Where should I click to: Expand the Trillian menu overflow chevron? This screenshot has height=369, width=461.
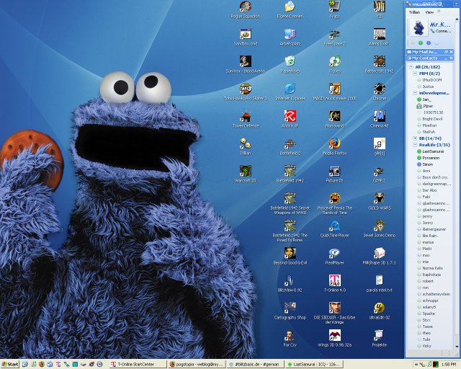pos(439,12)
